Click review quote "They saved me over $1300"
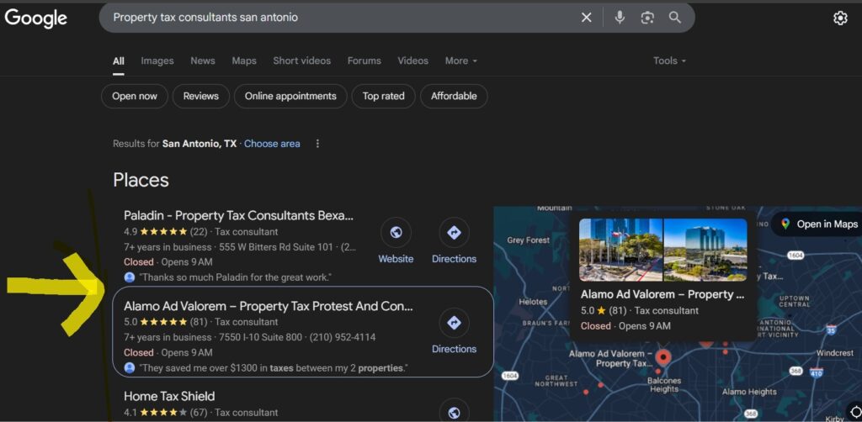This screenshot has height=422, width=862. tap(274, 367)
